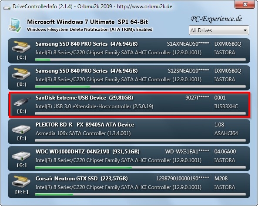
Task: Click the Microsoft Windows 7 Ultimate SP1 heading
Action: tap(87, 22)
